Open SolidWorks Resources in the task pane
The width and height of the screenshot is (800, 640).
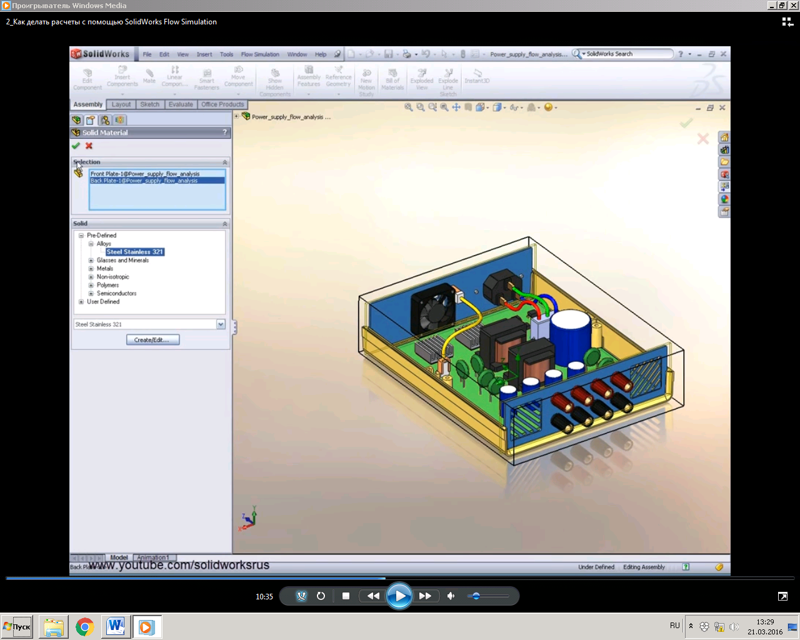(724, 137)
